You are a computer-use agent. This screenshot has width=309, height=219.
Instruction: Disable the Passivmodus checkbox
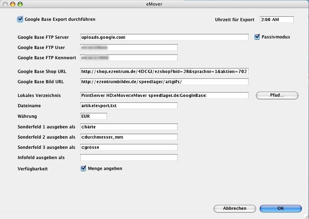click(257, 37)
